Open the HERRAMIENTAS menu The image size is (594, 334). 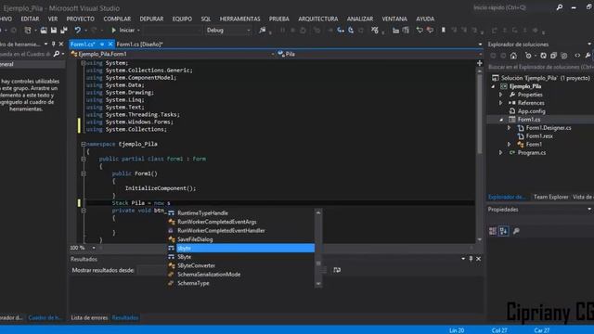coord(239,19)
